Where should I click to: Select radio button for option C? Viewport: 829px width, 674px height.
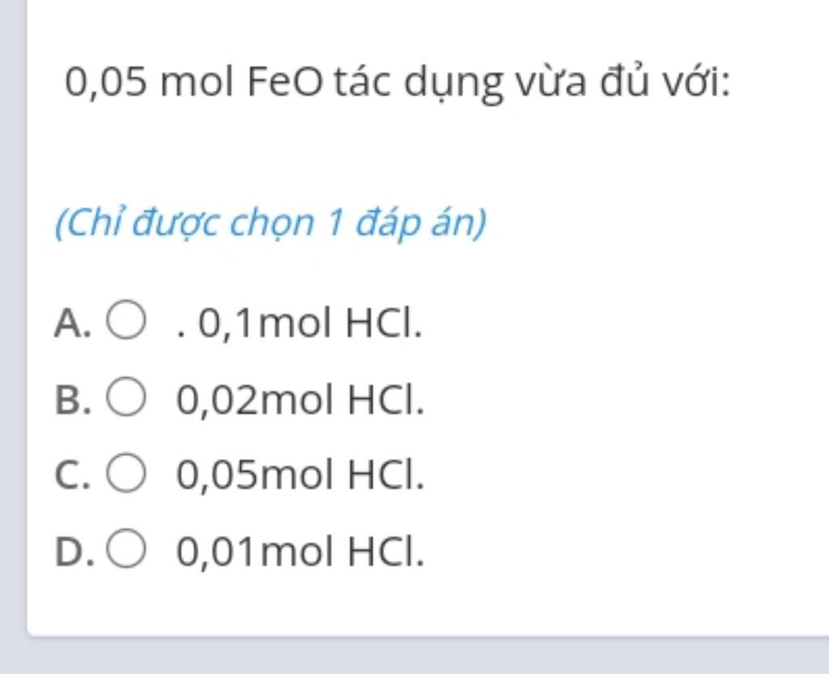click(x=125, y=473)
